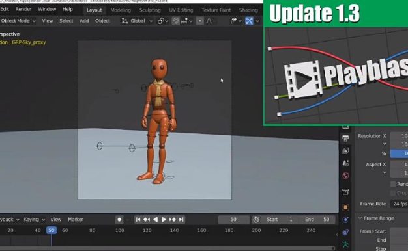The image size is (408, 251).
Task: Toggle the preview range clock icon
Action: coord(256,220)
